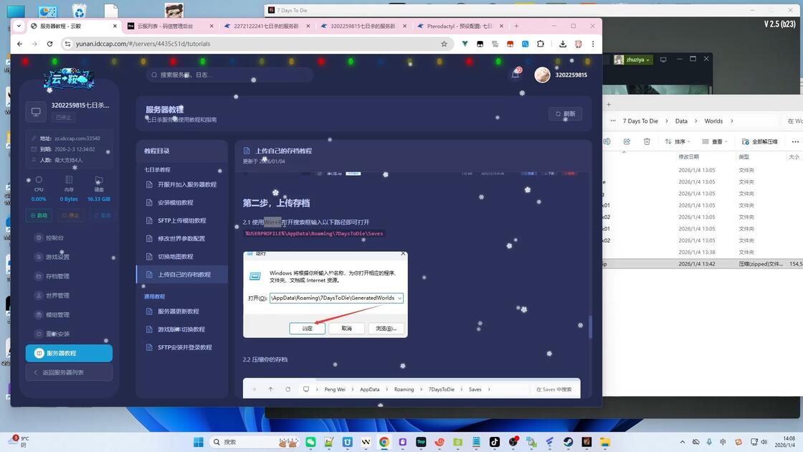Click the notification bell icon

(x=515, y=75)
